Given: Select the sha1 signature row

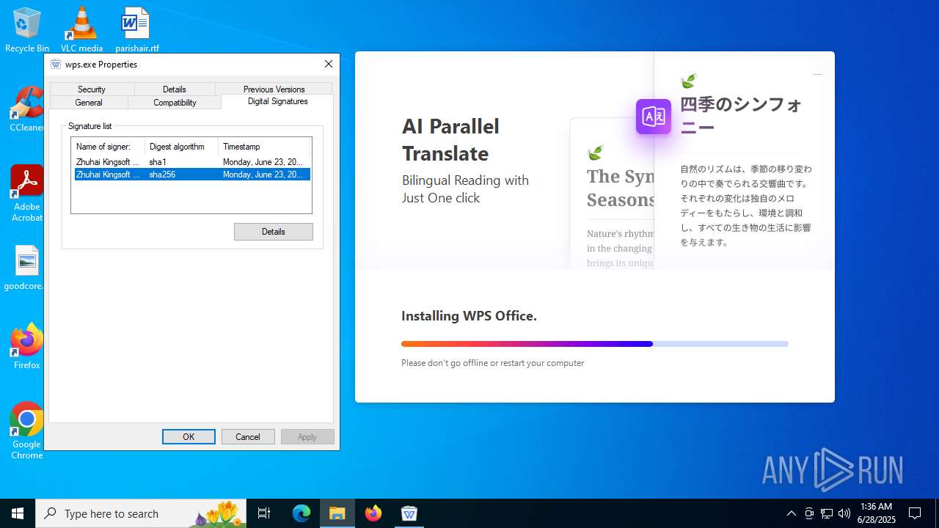Looking at the screenshot, I should tap(192, 162).
